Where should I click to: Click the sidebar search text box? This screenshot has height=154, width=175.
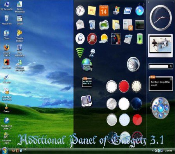pos(159,66)
